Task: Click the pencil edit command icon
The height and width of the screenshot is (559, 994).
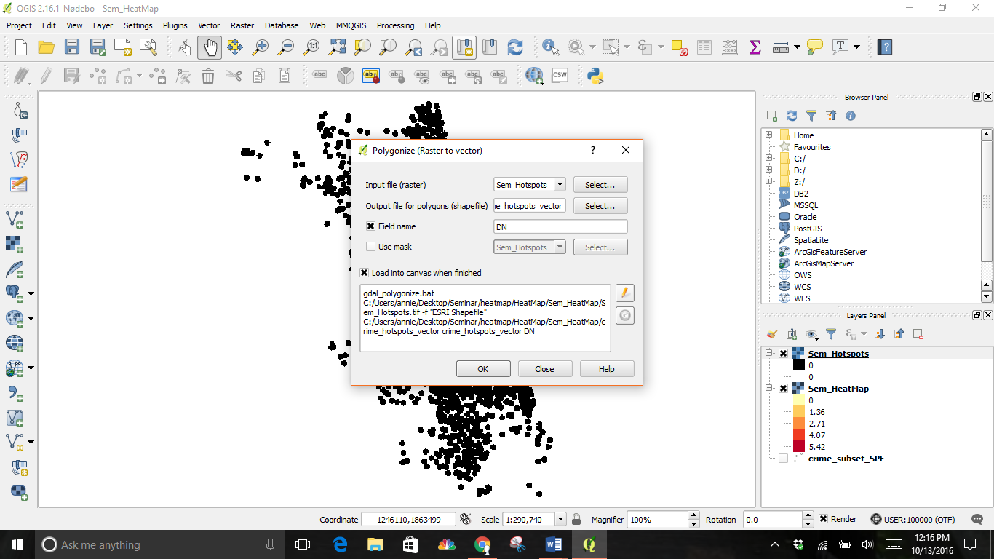Action: tap(624, 293)
